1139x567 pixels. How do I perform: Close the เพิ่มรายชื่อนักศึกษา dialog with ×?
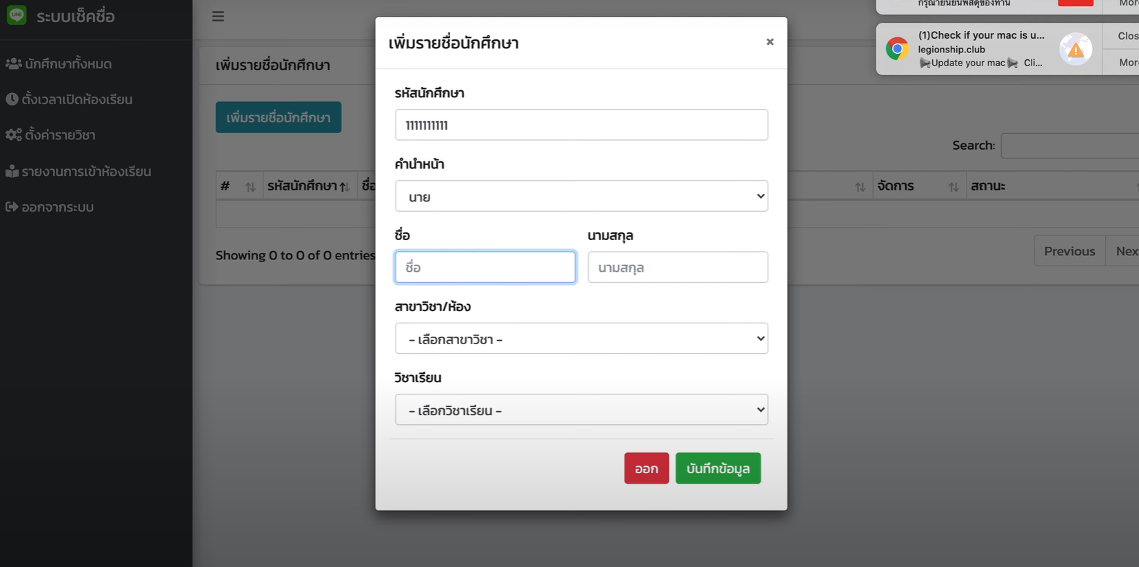[769, 42]
